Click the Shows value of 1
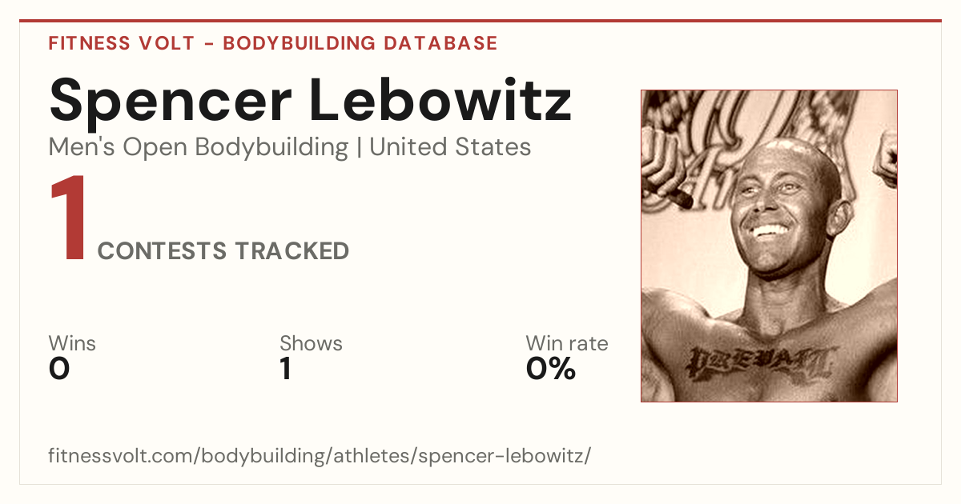 click(x=286, y=369)
